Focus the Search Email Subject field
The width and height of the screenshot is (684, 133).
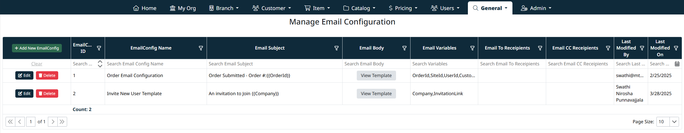click(x=274, y=64)
